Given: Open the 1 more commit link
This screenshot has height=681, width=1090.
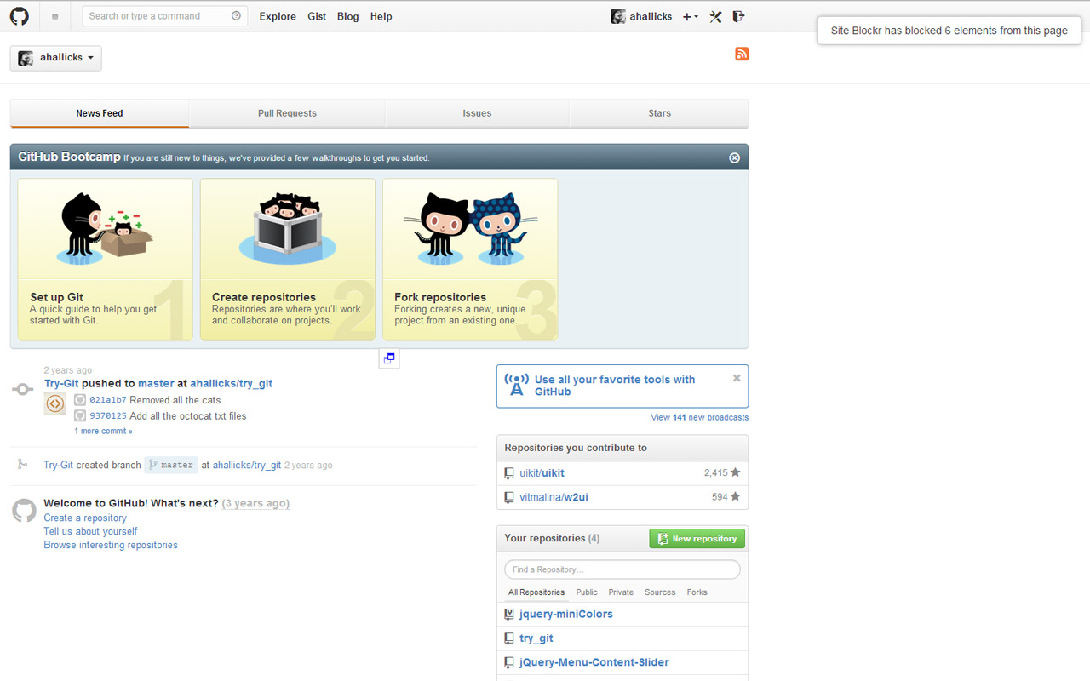Looking at the screenshot, I should tap(103, 432).
